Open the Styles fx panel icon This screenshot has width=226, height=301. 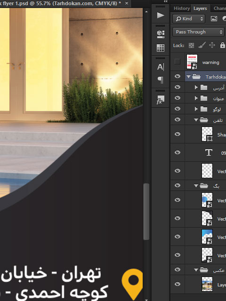(x=161, y=100)
